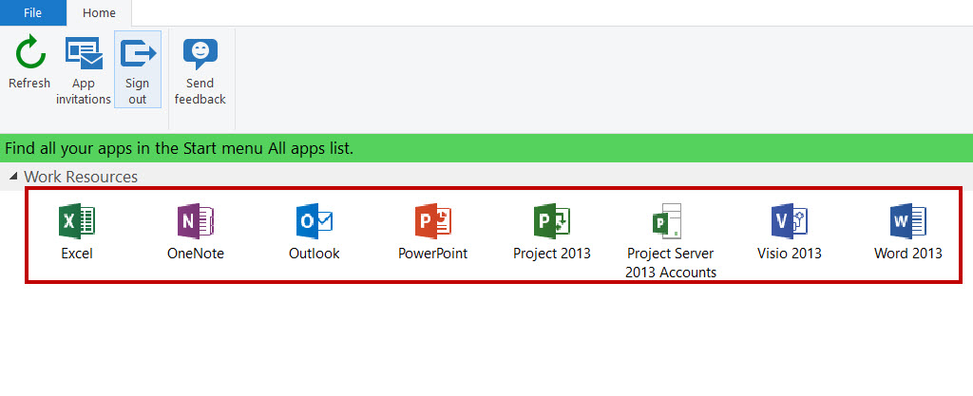Click the Work Resources header text

(81, 177)
